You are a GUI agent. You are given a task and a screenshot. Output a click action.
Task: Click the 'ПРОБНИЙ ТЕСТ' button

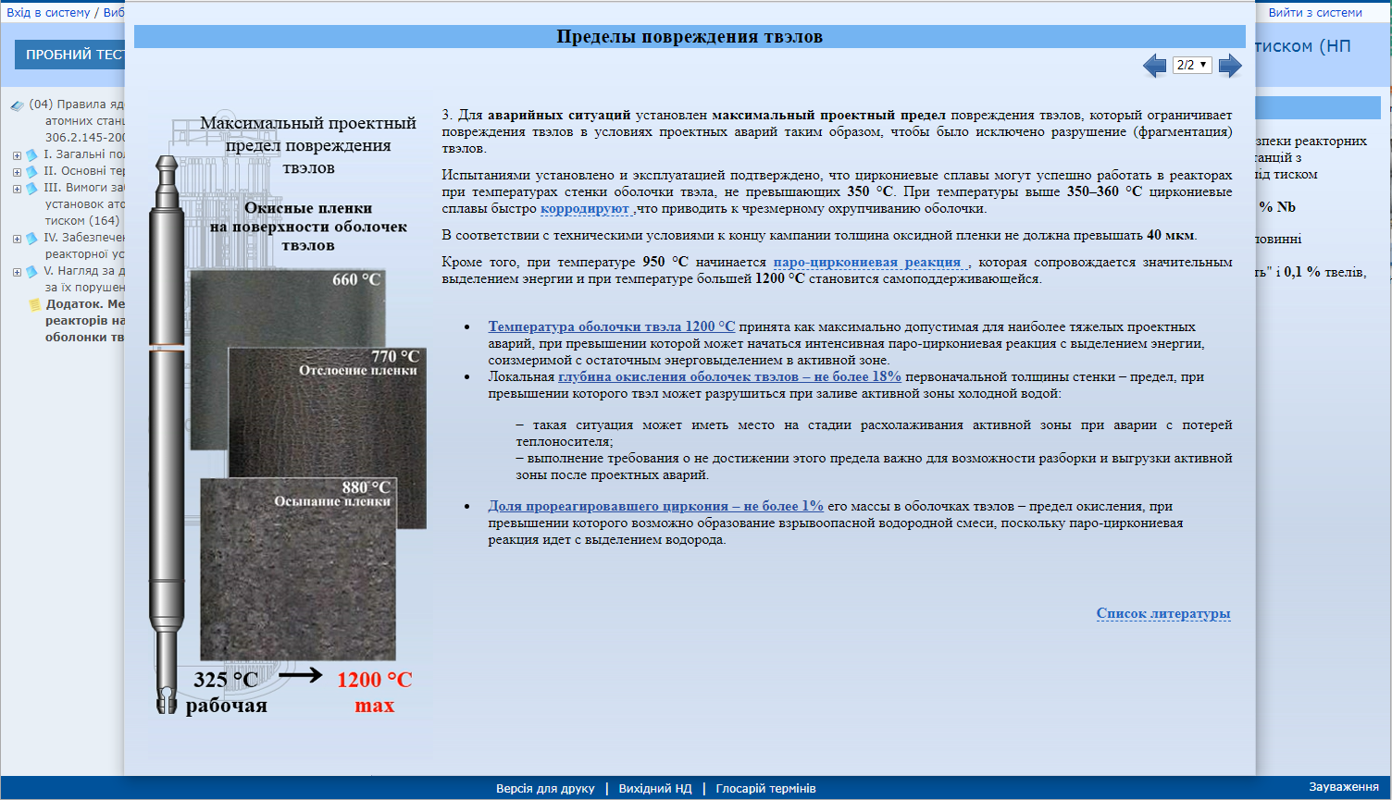(70, 55)
